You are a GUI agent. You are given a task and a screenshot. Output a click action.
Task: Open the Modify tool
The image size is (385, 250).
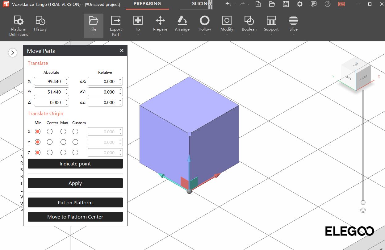point(227,24)
